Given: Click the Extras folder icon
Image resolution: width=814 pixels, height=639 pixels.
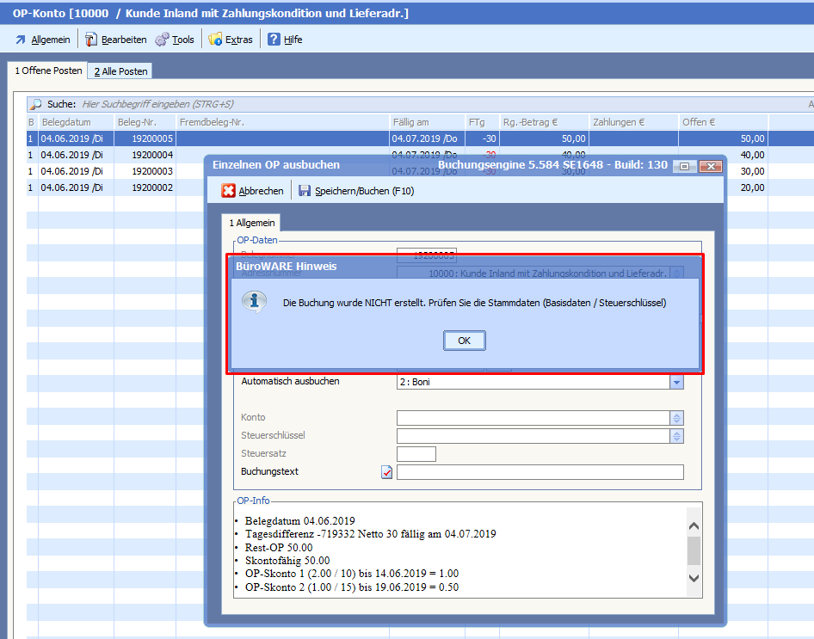Looking at the screenshot, I should [215, 40].
